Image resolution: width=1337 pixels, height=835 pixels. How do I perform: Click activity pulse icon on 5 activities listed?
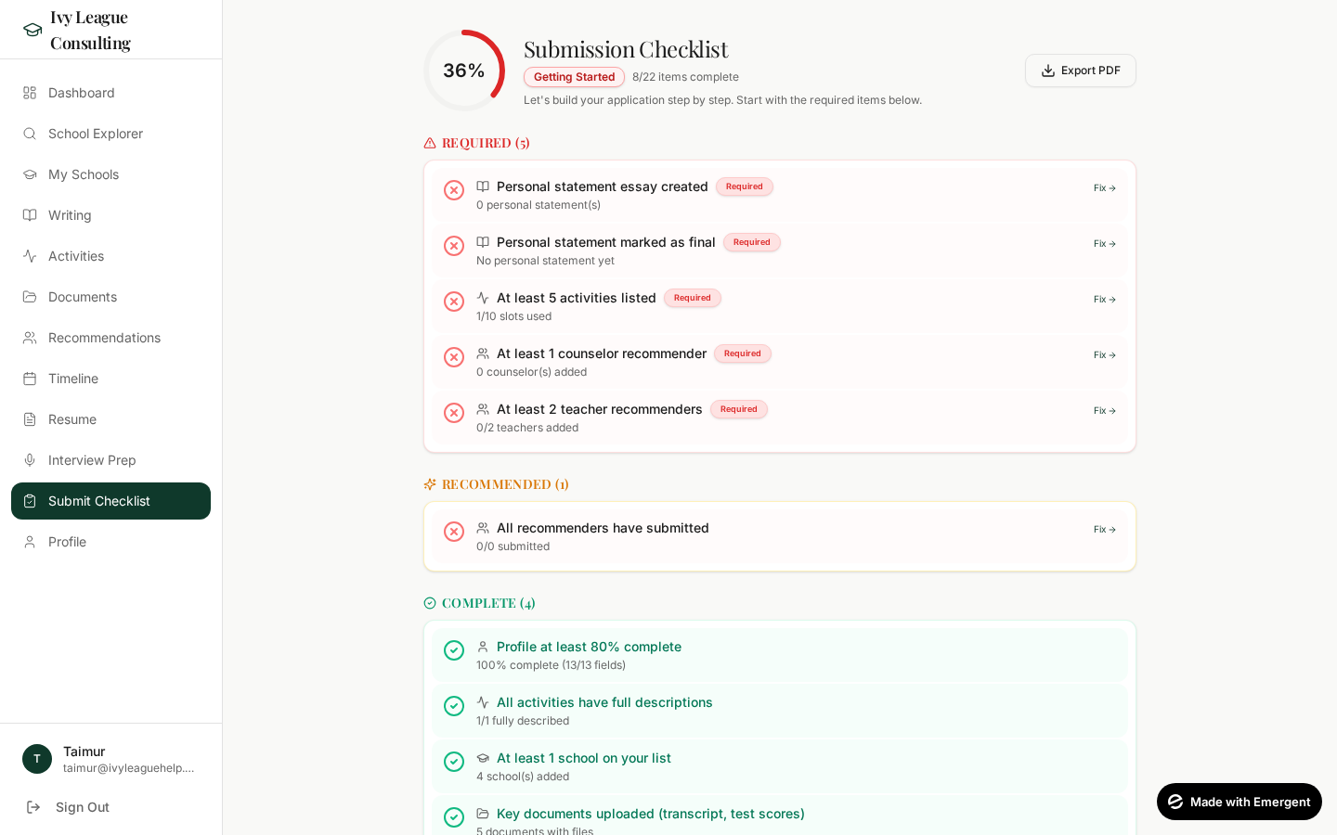pyautogui.click(x=483, y=298)
